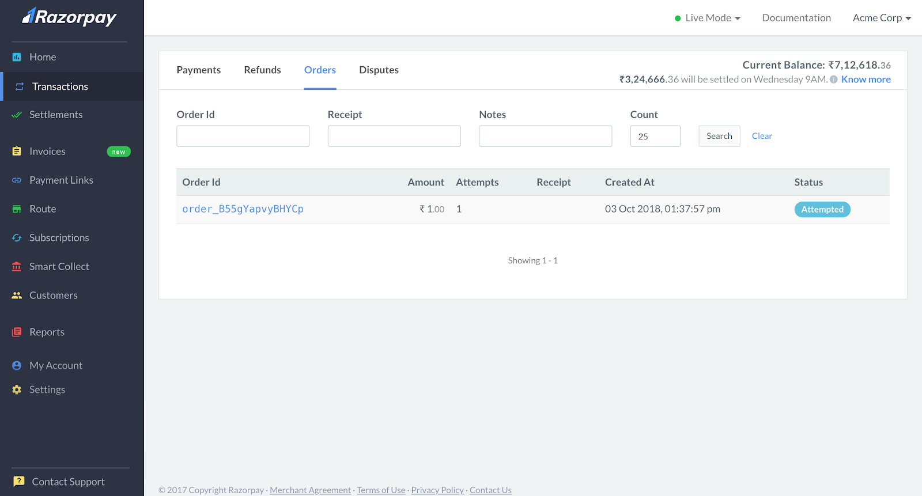Screen dimensions: 922x496
Task: Open the Terms of Use footer link
Action: point(381,490)
